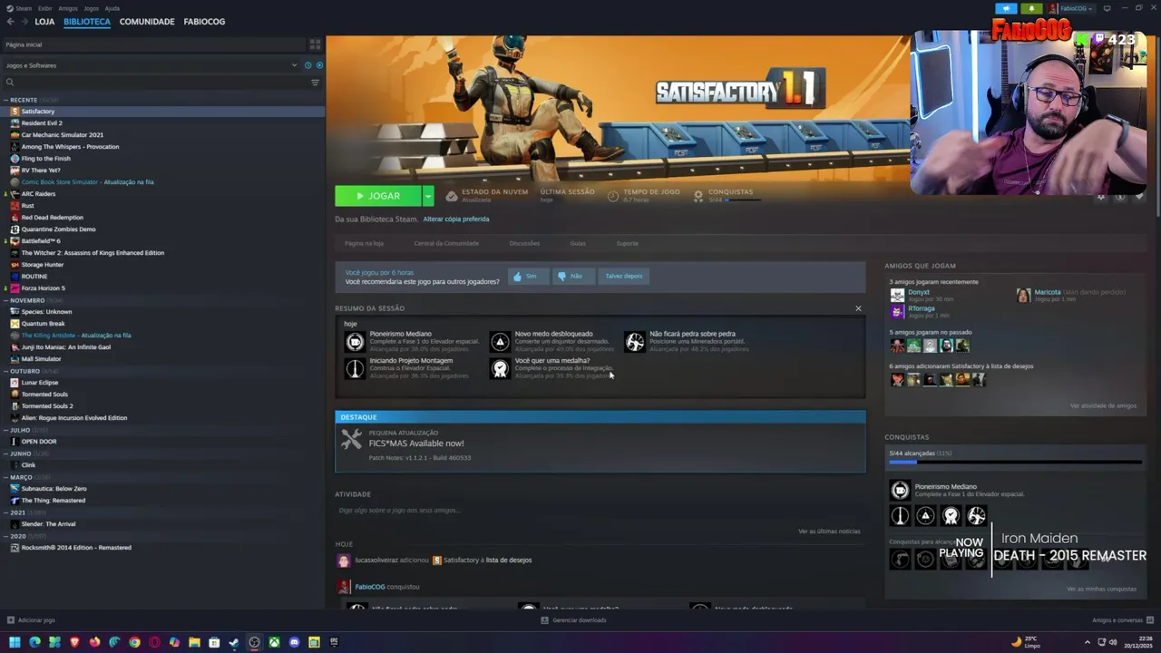
Task: Open RTorraga friend avatar
Action: [x=897, y=311]
